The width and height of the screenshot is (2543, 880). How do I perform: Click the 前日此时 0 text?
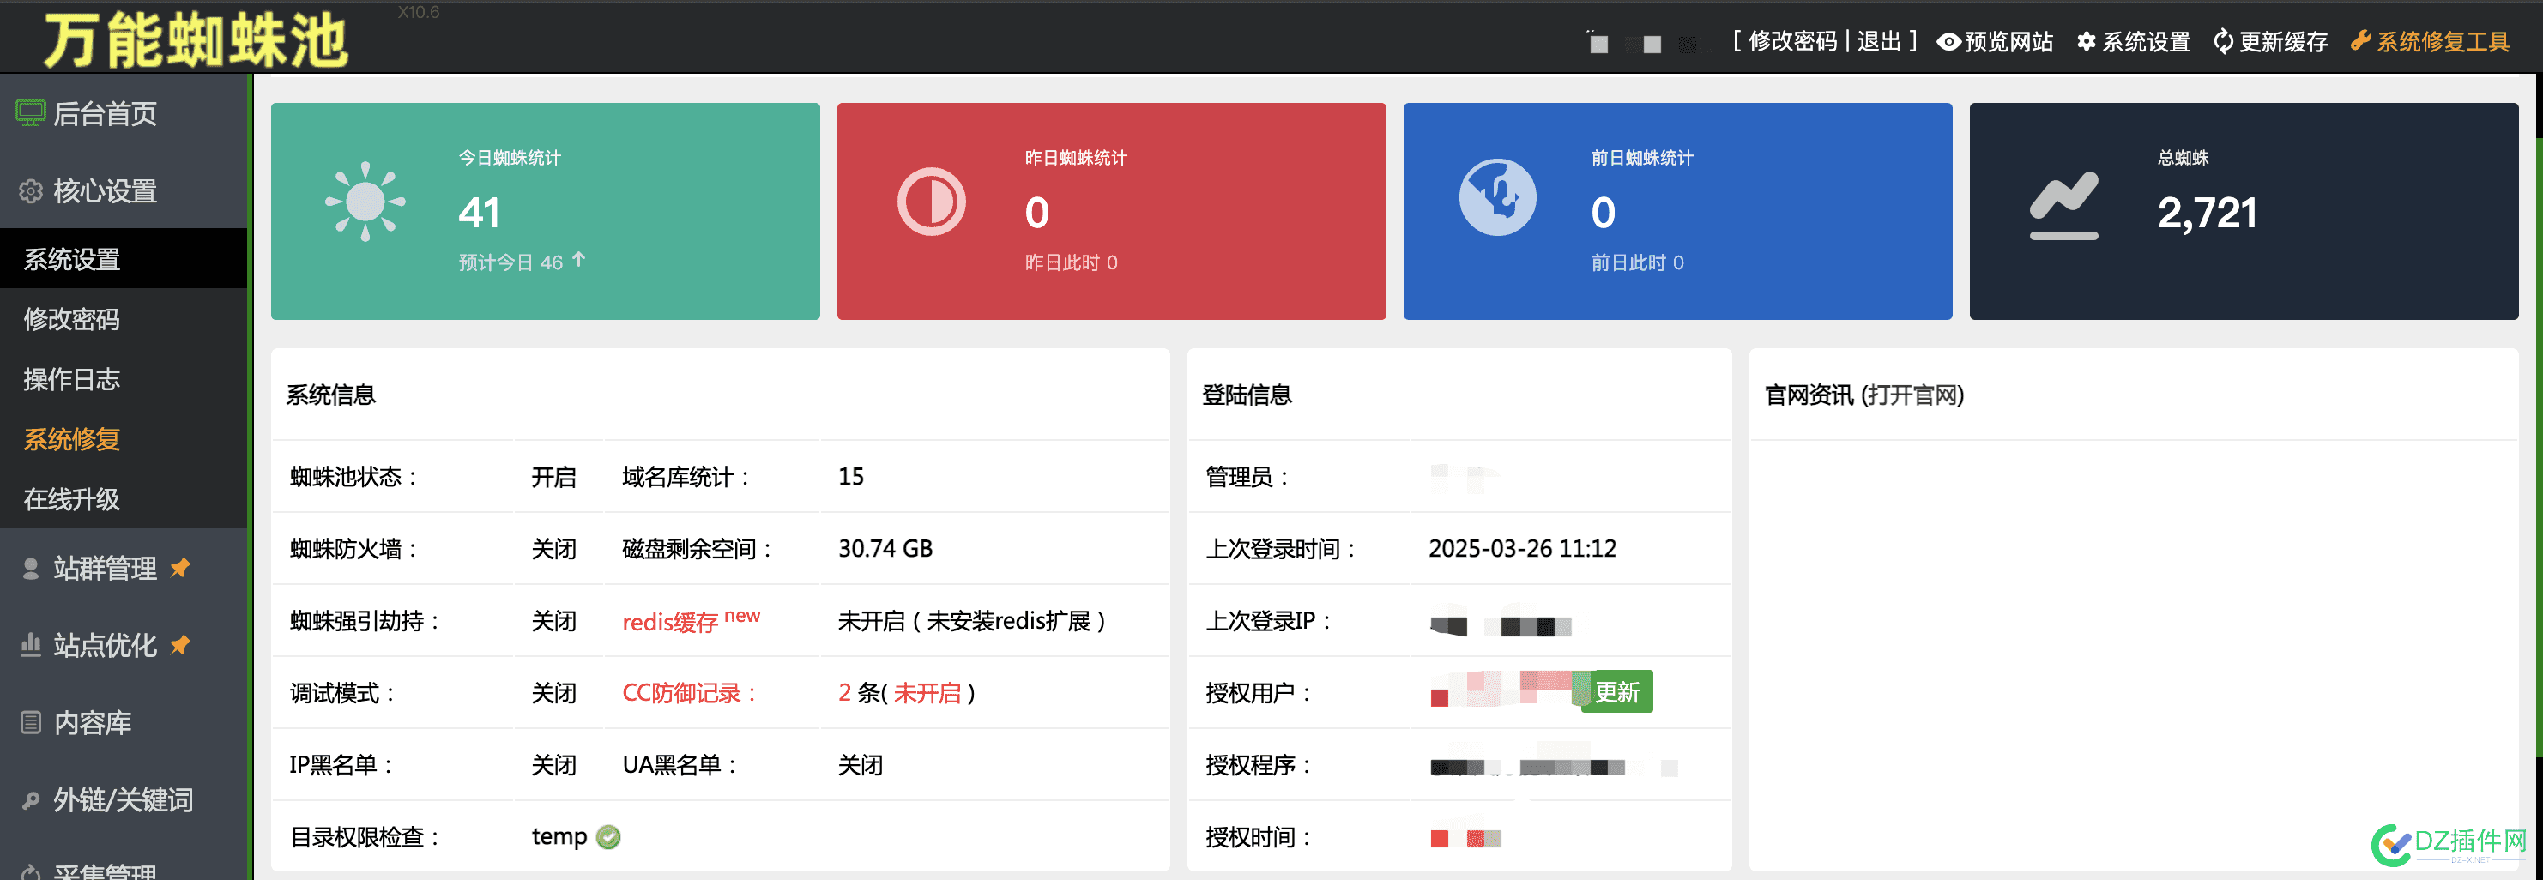point(1638,262)
